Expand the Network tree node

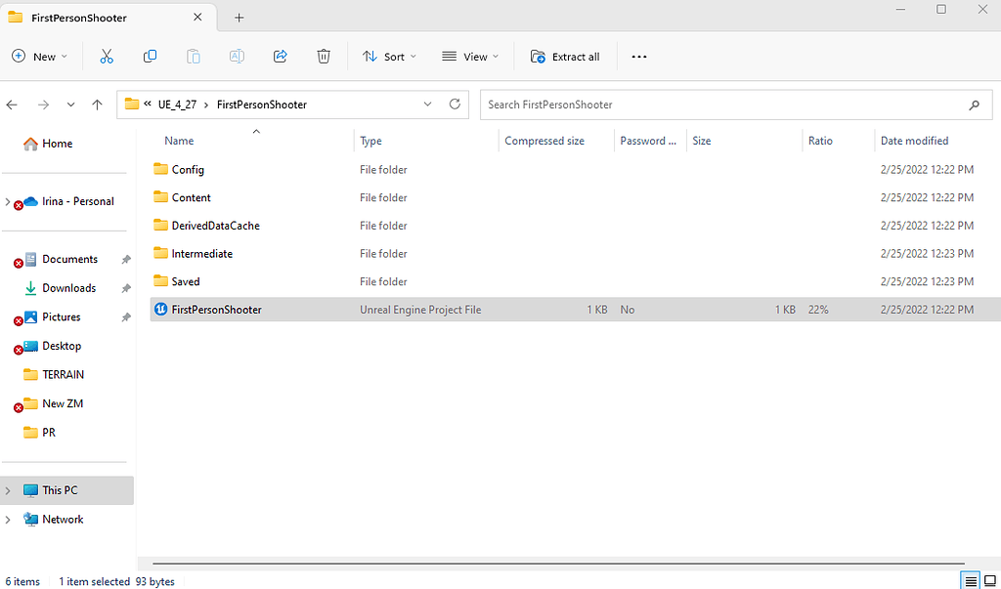point(9,520)
